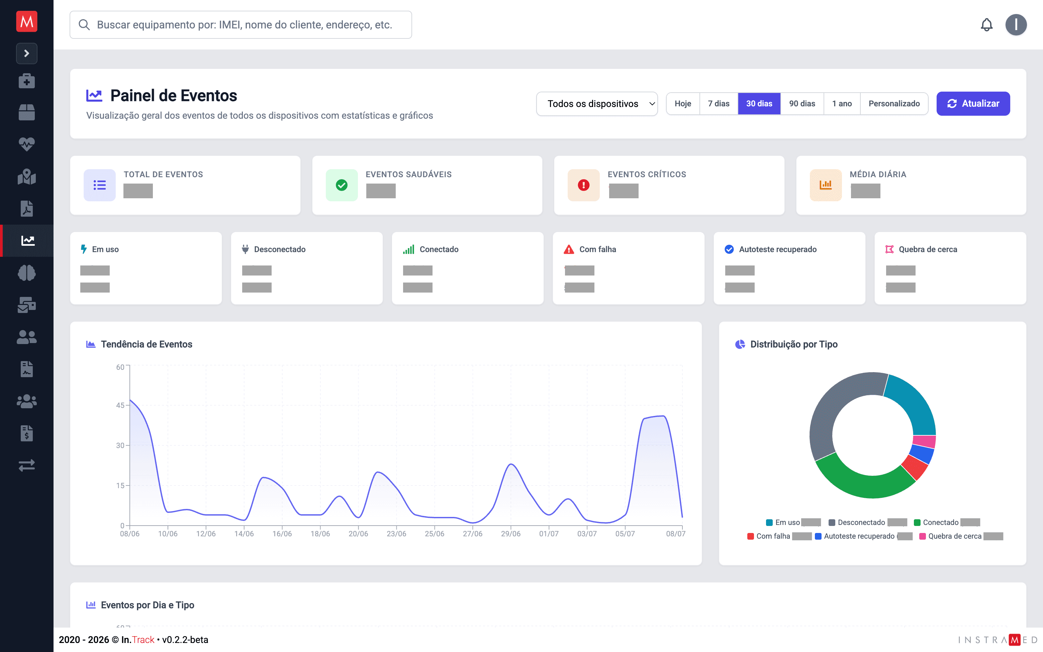The image size is (1043, 652).
Task: Open the heartbeat monitoring sidebar icon
Action: pos(27,144)
